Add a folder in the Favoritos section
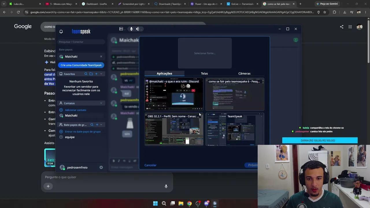The height and width of the screenshot is (208, 370). click(x=91, y=74)
